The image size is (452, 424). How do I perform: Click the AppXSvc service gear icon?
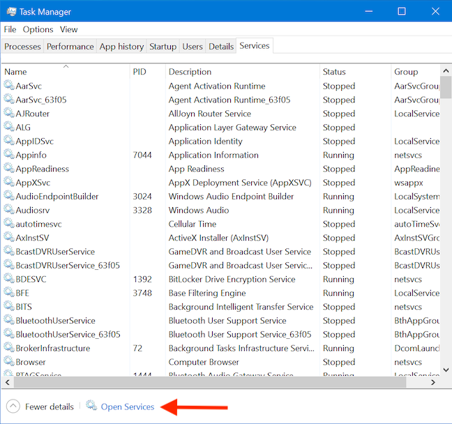(x=9, y=182)
